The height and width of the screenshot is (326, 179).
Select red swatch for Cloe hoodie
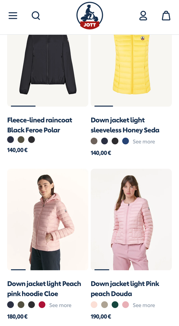pyautogui.click(x=42, y=305)
